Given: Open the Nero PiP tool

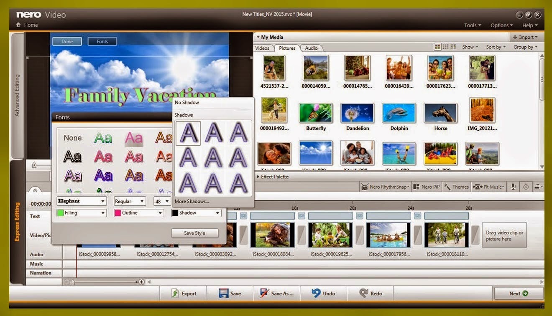Looking at the screenshot, I should pyautogui.click(x=427, y=187).
